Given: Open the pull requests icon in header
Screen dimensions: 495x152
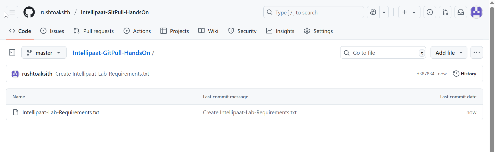Looking at the screenshot, I should (445, 12).
